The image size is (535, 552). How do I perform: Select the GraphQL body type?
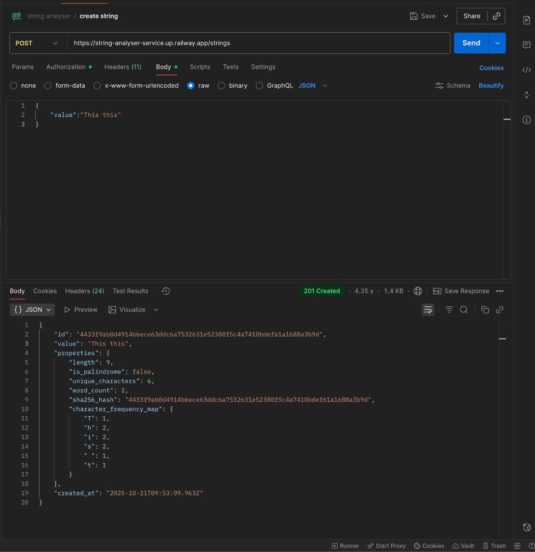pyautogui.click(x=259, y=86)
